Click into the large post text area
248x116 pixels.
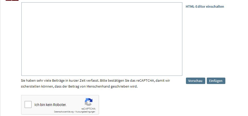point(102,39)
